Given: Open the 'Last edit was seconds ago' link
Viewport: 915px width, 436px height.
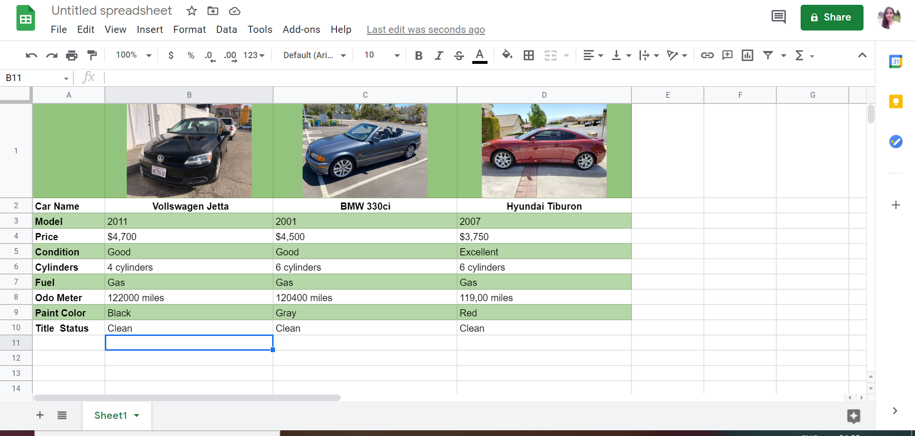Looking at the screenshot, I should pyautogui.click(x=426, y=30).
